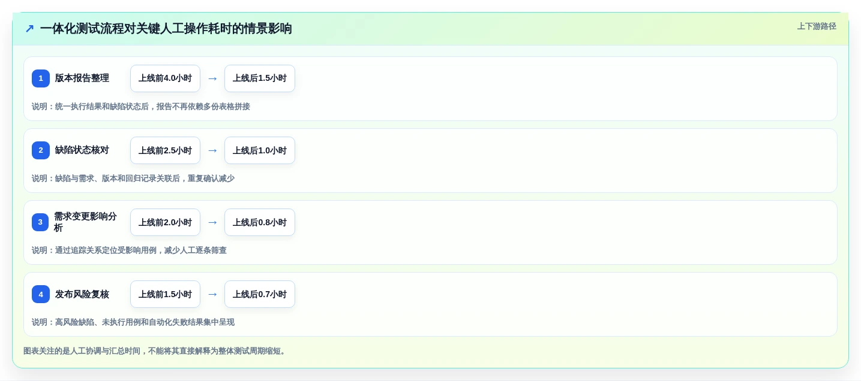
Task: Click the 发布风险复核 step title
Action: (82, 294)
